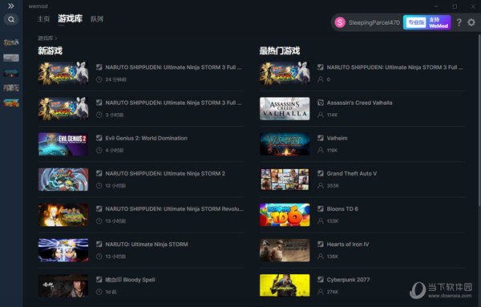Image resolution: width=481 pixels, height=307 pixels.
Task: Select the yellow Cyberpunk 2077 cover
Action: tap(285, 285)
